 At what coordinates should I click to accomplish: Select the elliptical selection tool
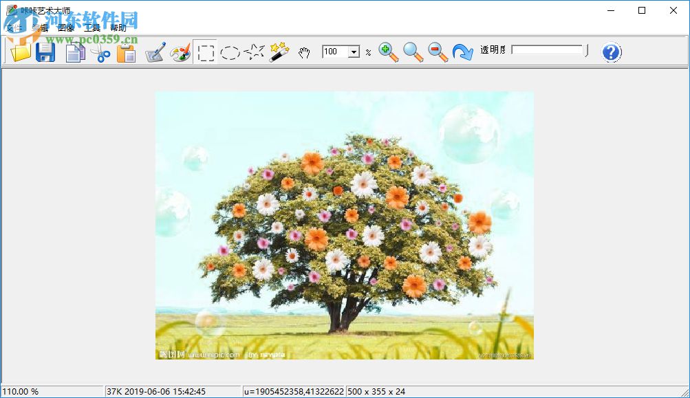pyautogui.click(x=230, y=52)
